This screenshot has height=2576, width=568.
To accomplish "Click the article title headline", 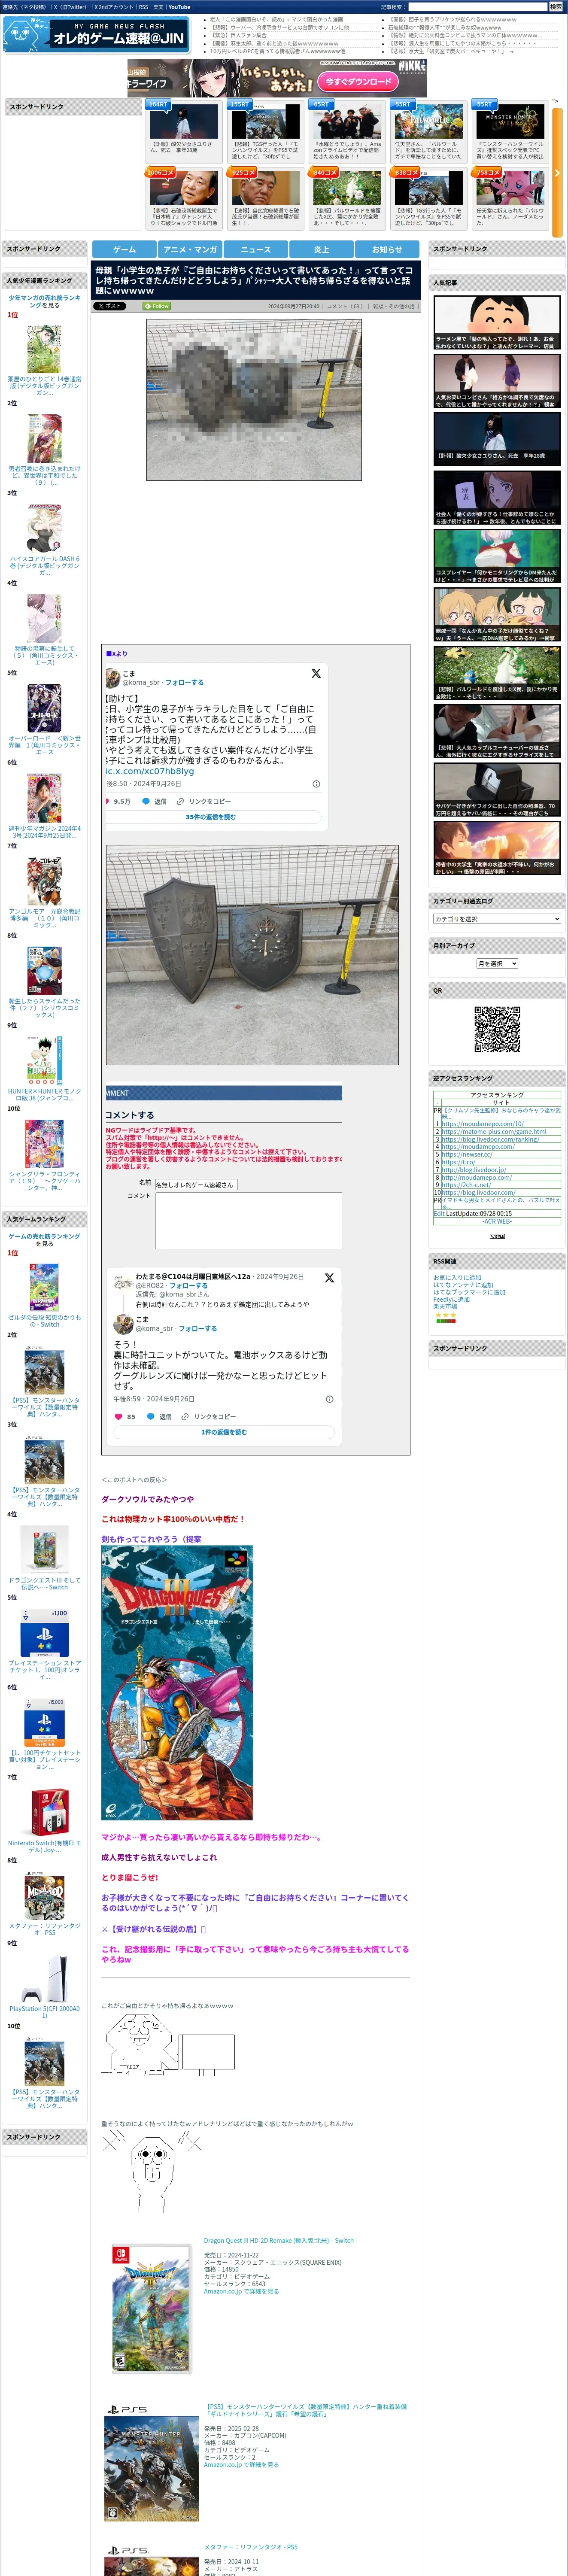I will [x=255, y=280].
